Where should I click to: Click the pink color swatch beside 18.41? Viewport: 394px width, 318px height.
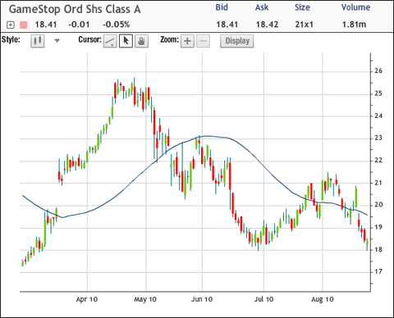(x=24, y=25)
